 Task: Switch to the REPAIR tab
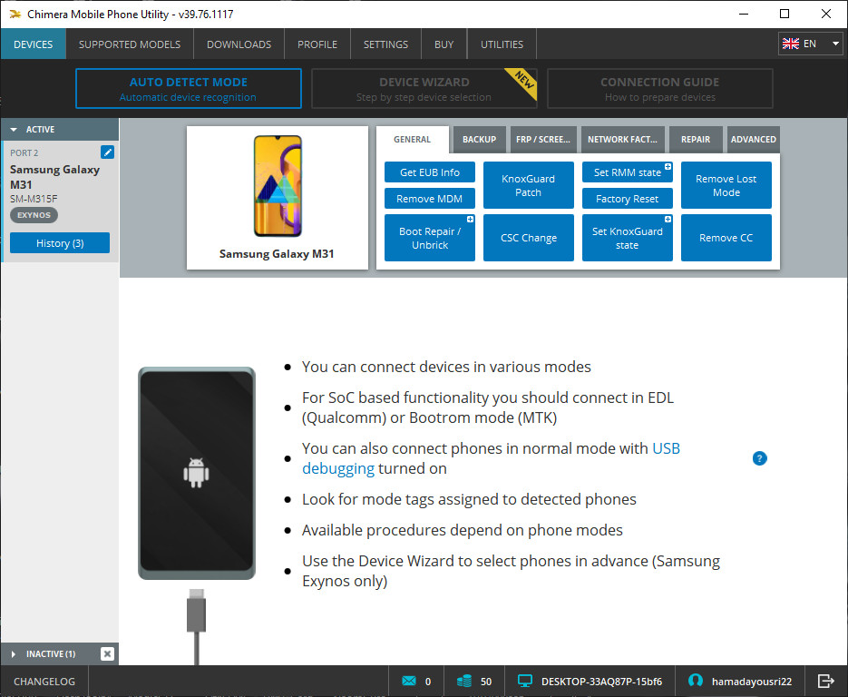[695, 139]
